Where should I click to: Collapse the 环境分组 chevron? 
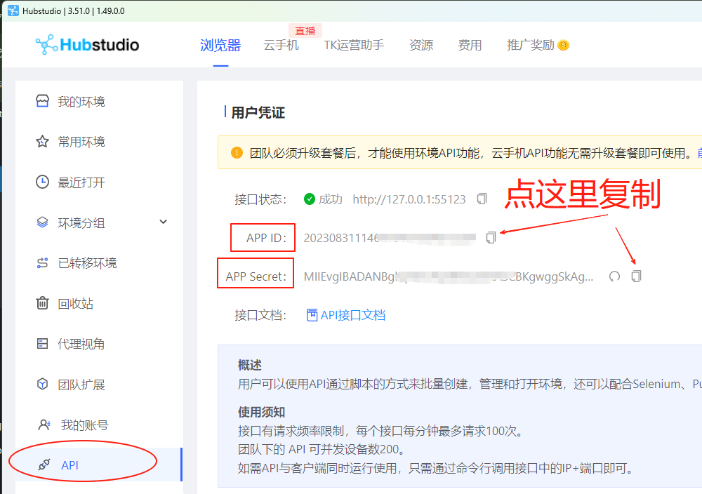tap(163, 222)
